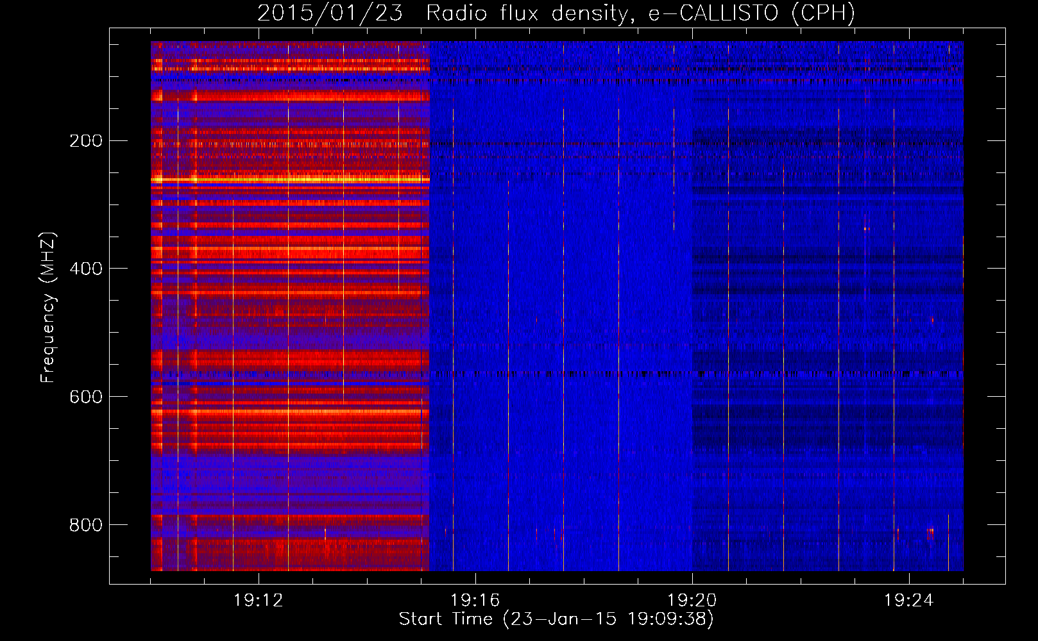This screenshot has height=641, width=1038.
Task: Click the 600 frequency tick label
Action: click(x=86, y=397)
